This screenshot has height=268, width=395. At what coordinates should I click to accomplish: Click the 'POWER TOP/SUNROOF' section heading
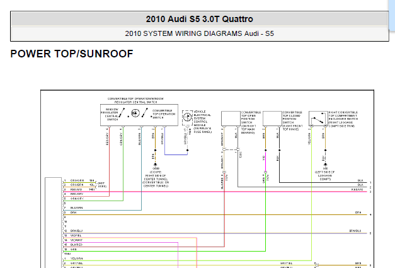(72, 54)
